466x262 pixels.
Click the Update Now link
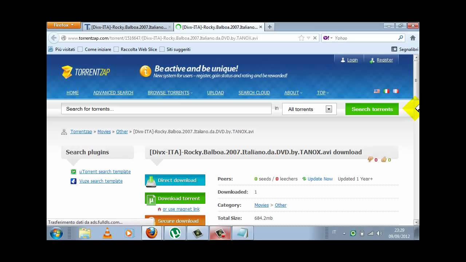(x=320, y=179)
